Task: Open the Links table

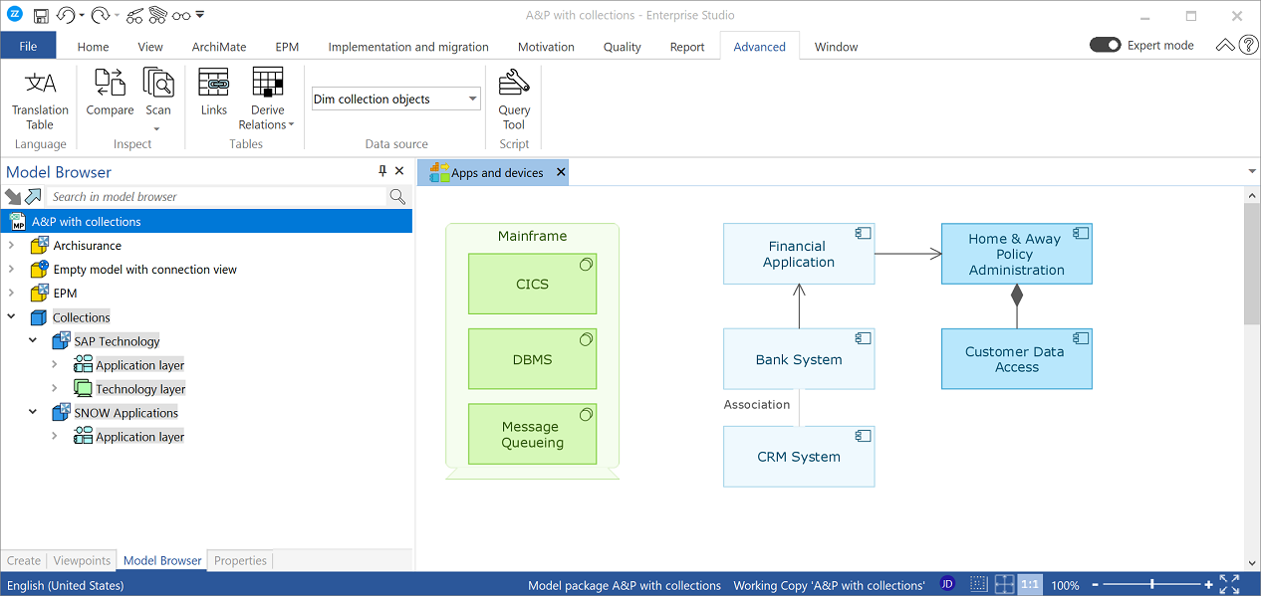Action: (x=214, y=93)
